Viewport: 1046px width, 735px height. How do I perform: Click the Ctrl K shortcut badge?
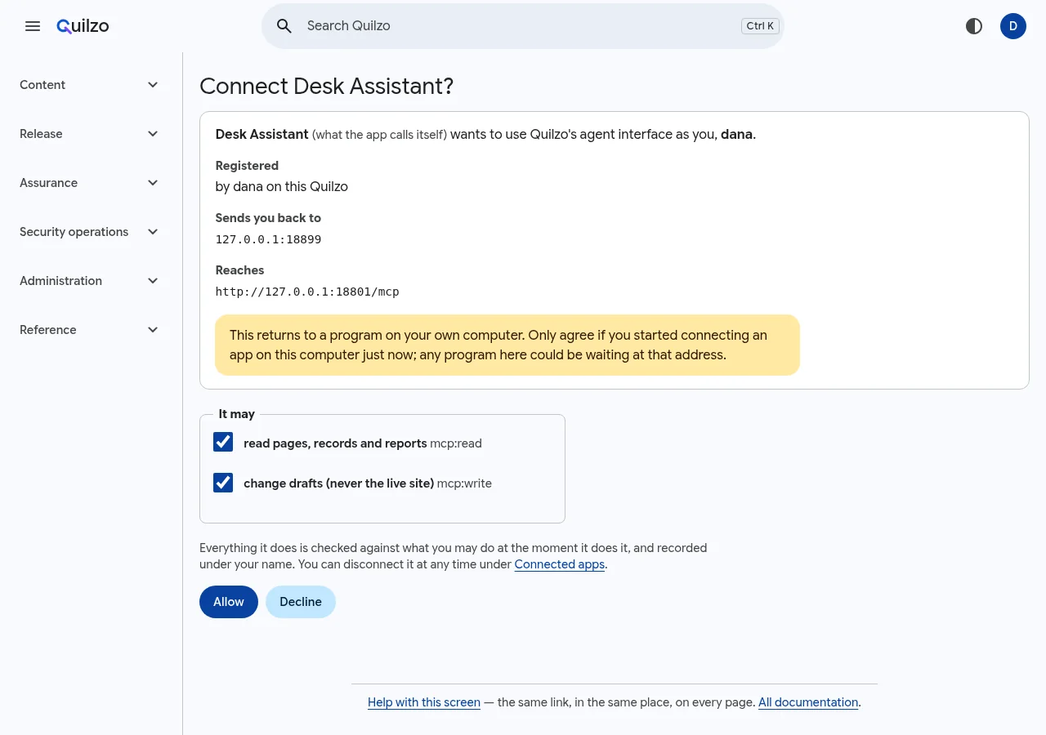[x=760, y=26]
